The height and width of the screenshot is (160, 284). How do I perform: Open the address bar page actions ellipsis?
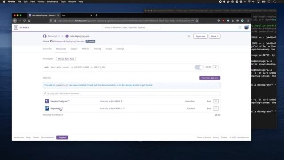(192, 21)
